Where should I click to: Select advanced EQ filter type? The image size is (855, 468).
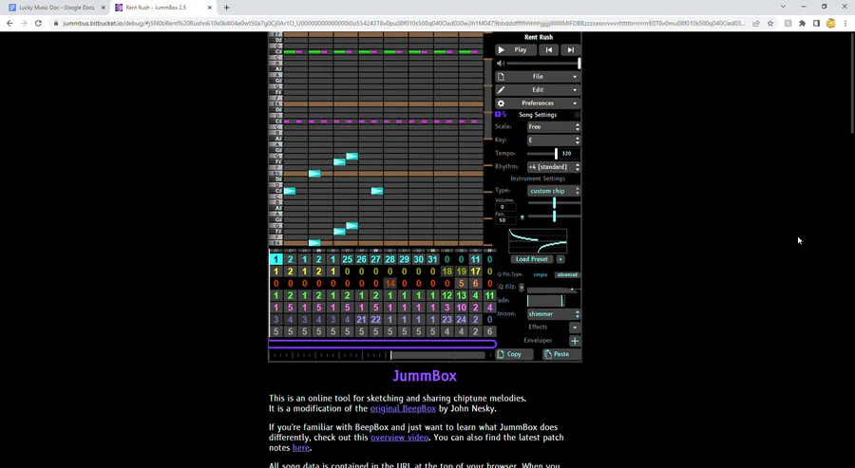coord(567,274)
